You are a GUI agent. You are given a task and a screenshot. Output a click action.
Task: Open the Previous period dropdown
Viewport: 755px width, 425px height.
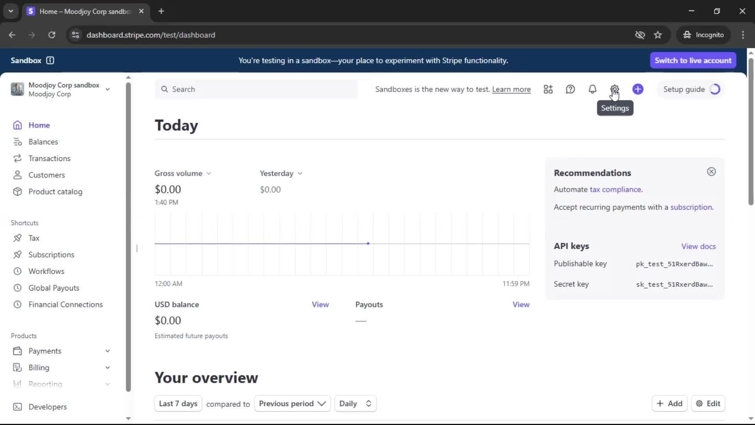coord(292,404)
